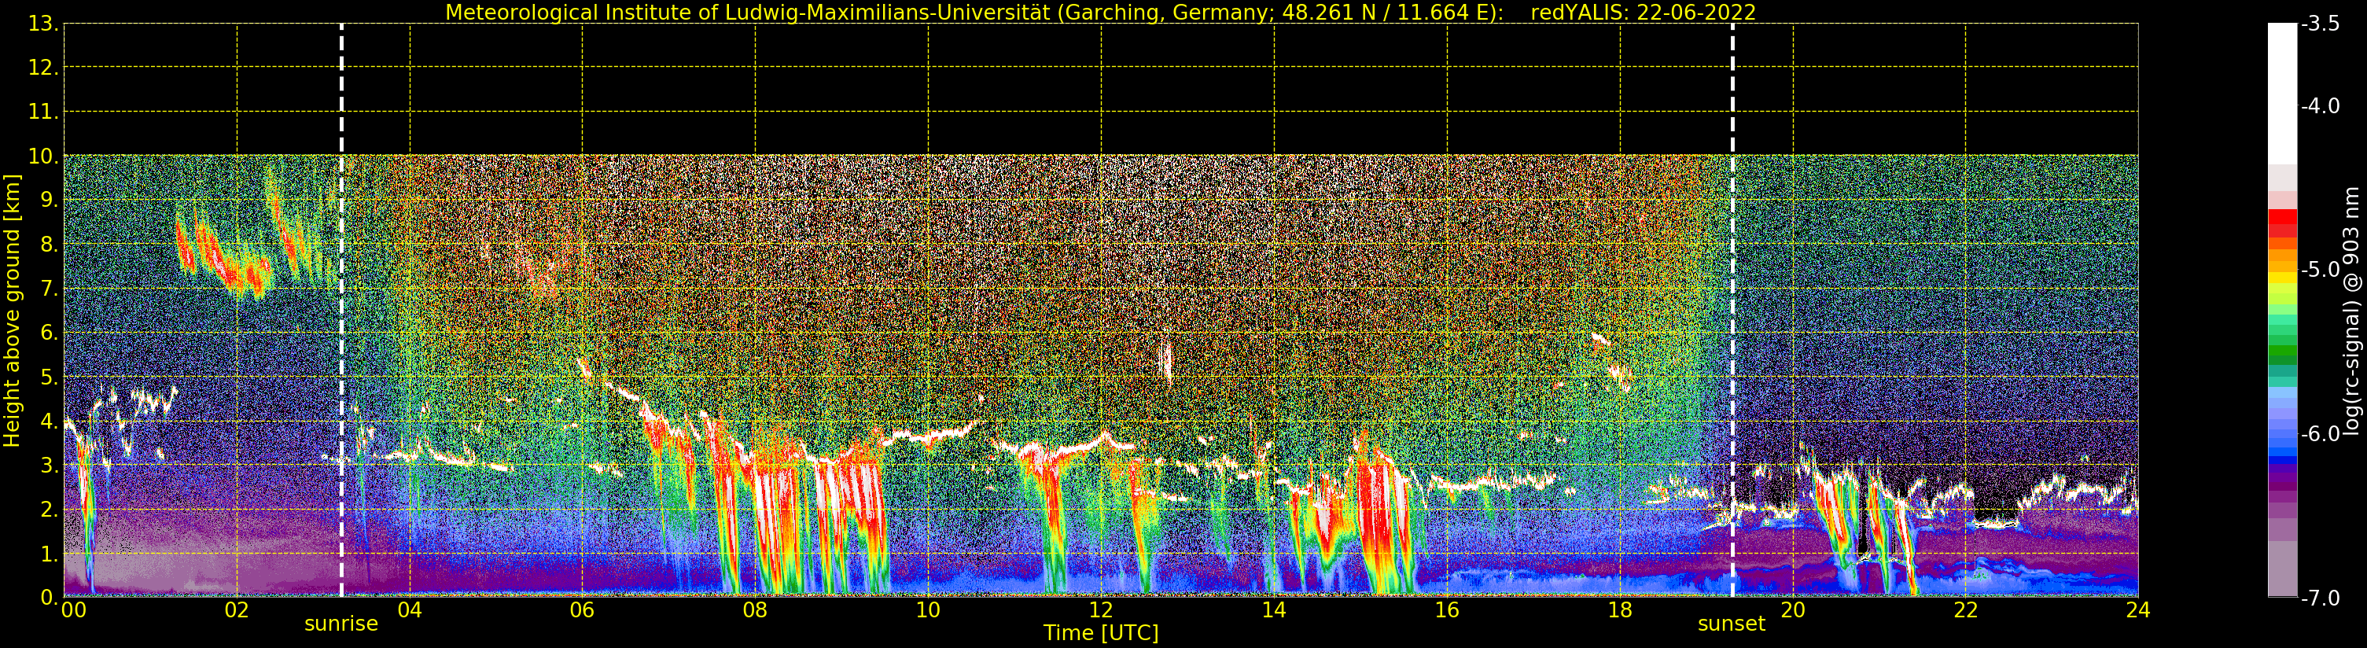
Task: Click the white dashed sunset line
Action: [1732, 311]
